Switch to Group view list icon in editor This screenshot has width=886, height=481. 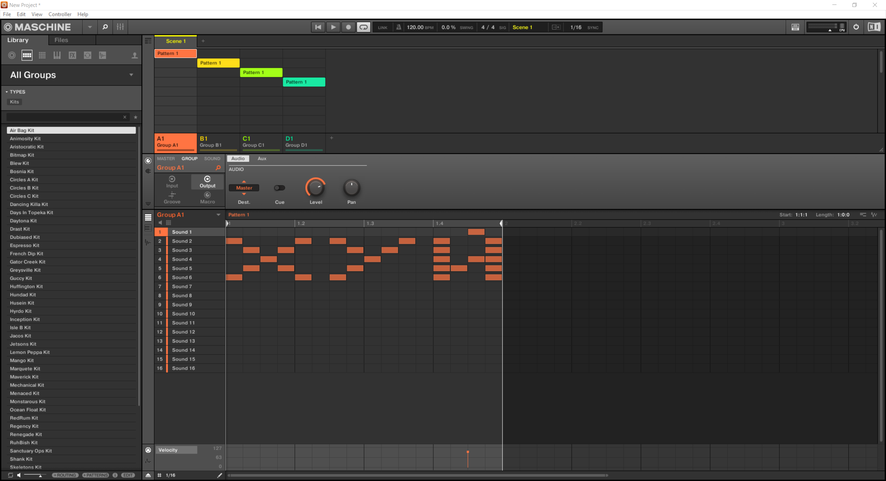pos(148,217)
